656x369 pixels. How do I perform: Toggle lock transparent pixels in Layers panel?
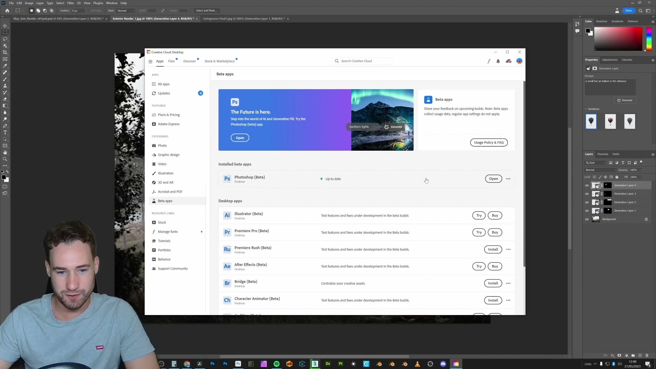pos(594,177)
